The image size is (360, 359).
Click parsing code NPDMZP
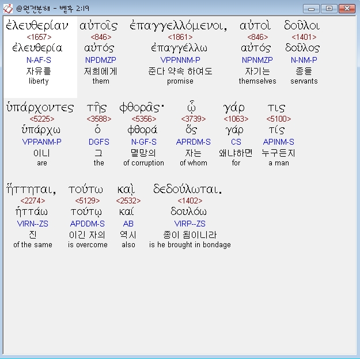coord(101,60)
